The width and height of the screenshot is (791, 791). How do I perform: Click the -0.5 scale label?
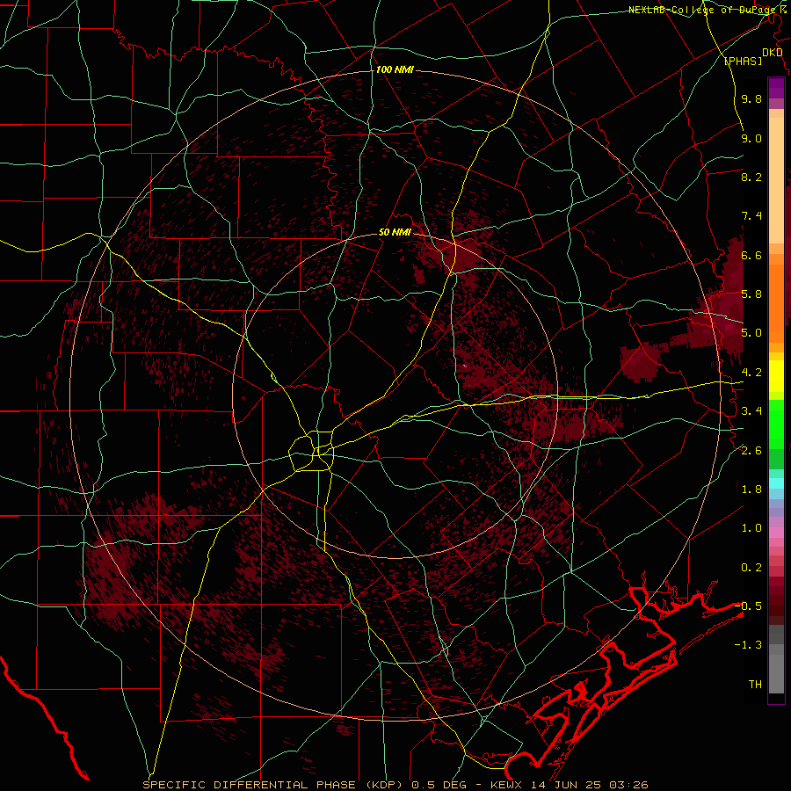[x=748, y=606]
